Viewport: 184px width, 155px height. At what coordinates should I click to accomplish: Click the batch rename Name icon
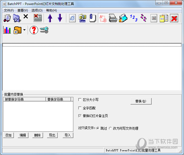pos(82,18)
